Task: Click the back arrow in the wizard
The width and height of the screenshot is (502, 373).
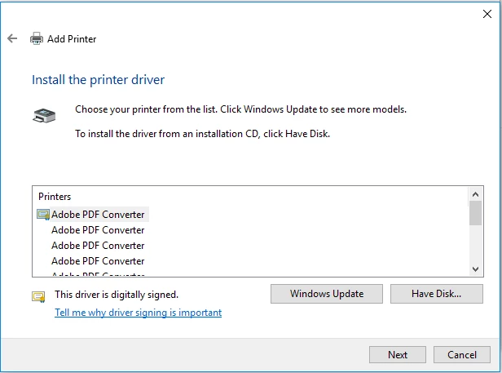Action: tap(12, 38)
